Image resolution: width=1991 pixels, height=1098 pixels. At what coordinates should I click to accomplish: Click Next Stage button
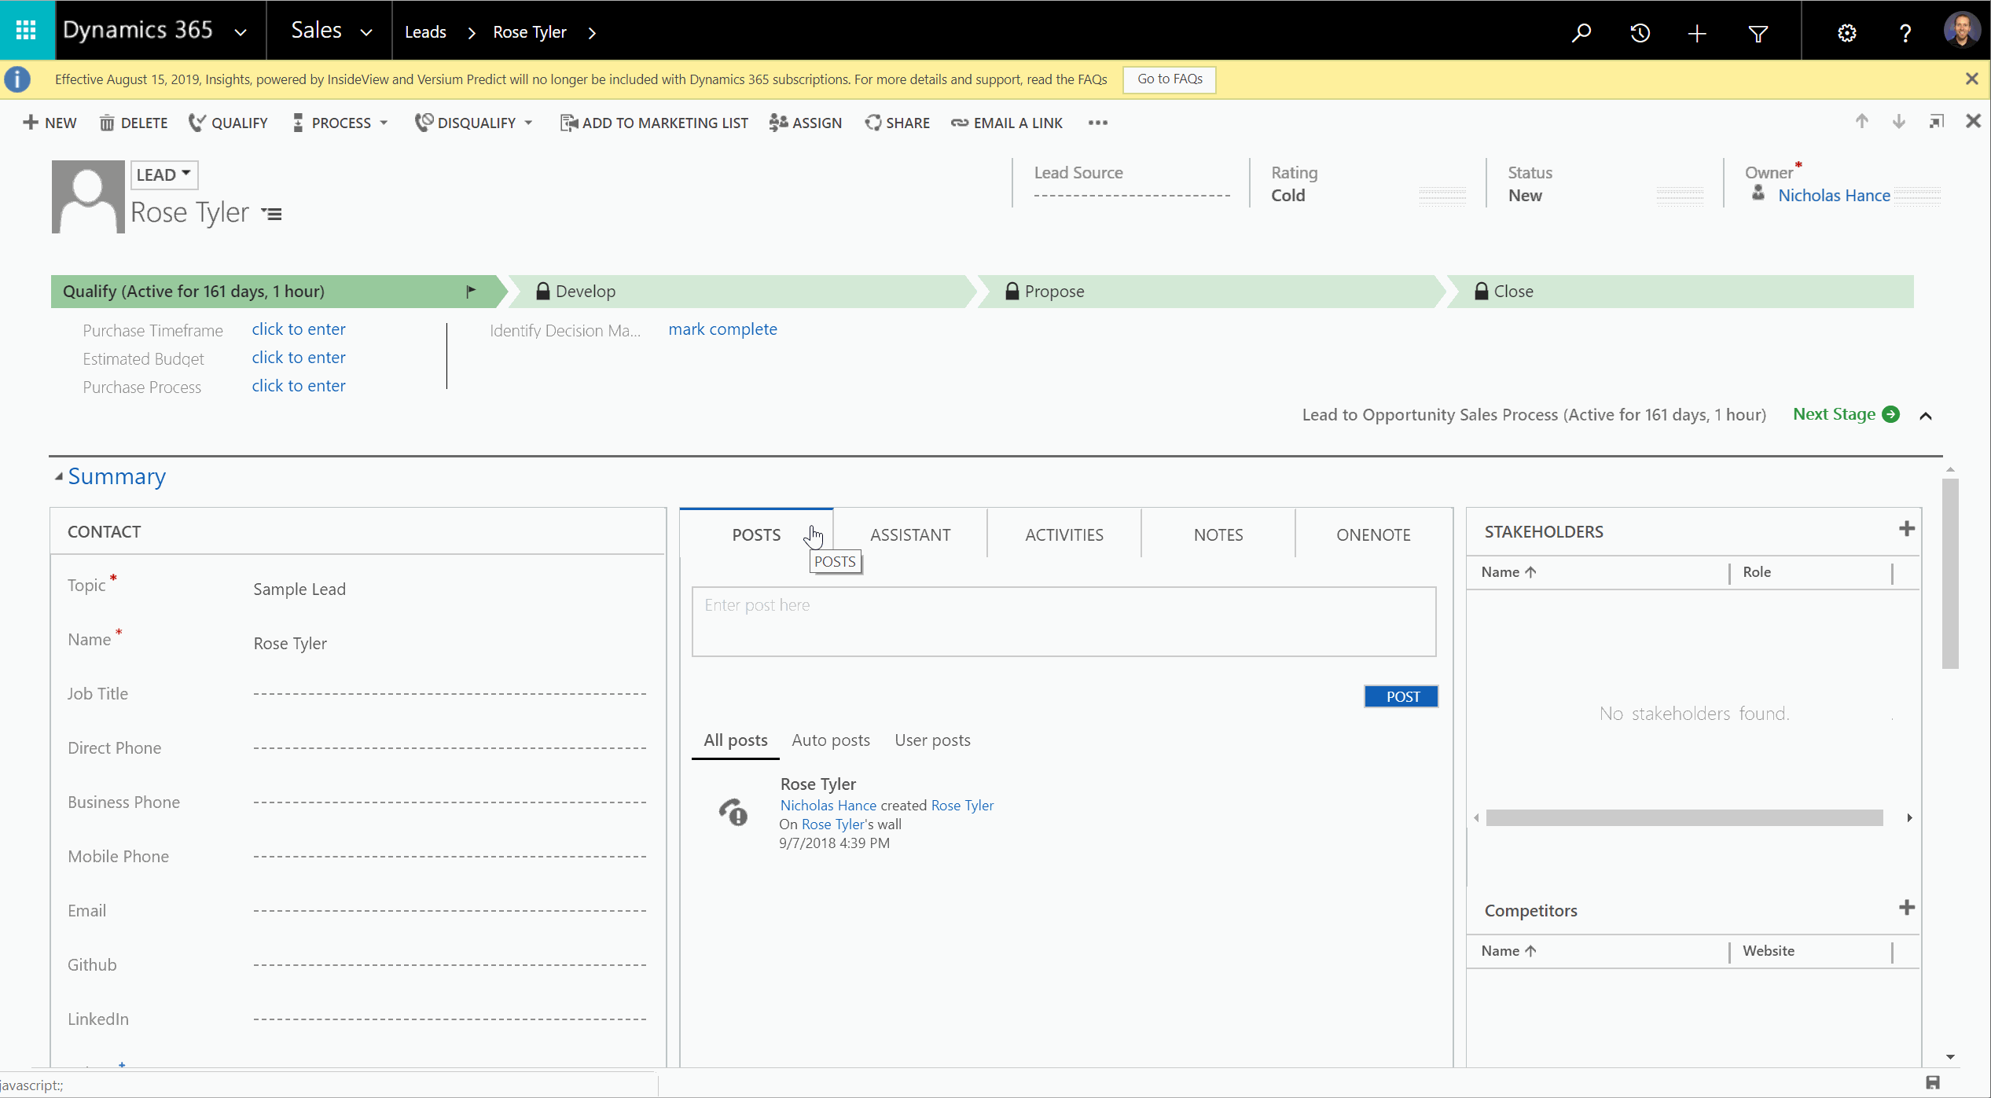1846,414
